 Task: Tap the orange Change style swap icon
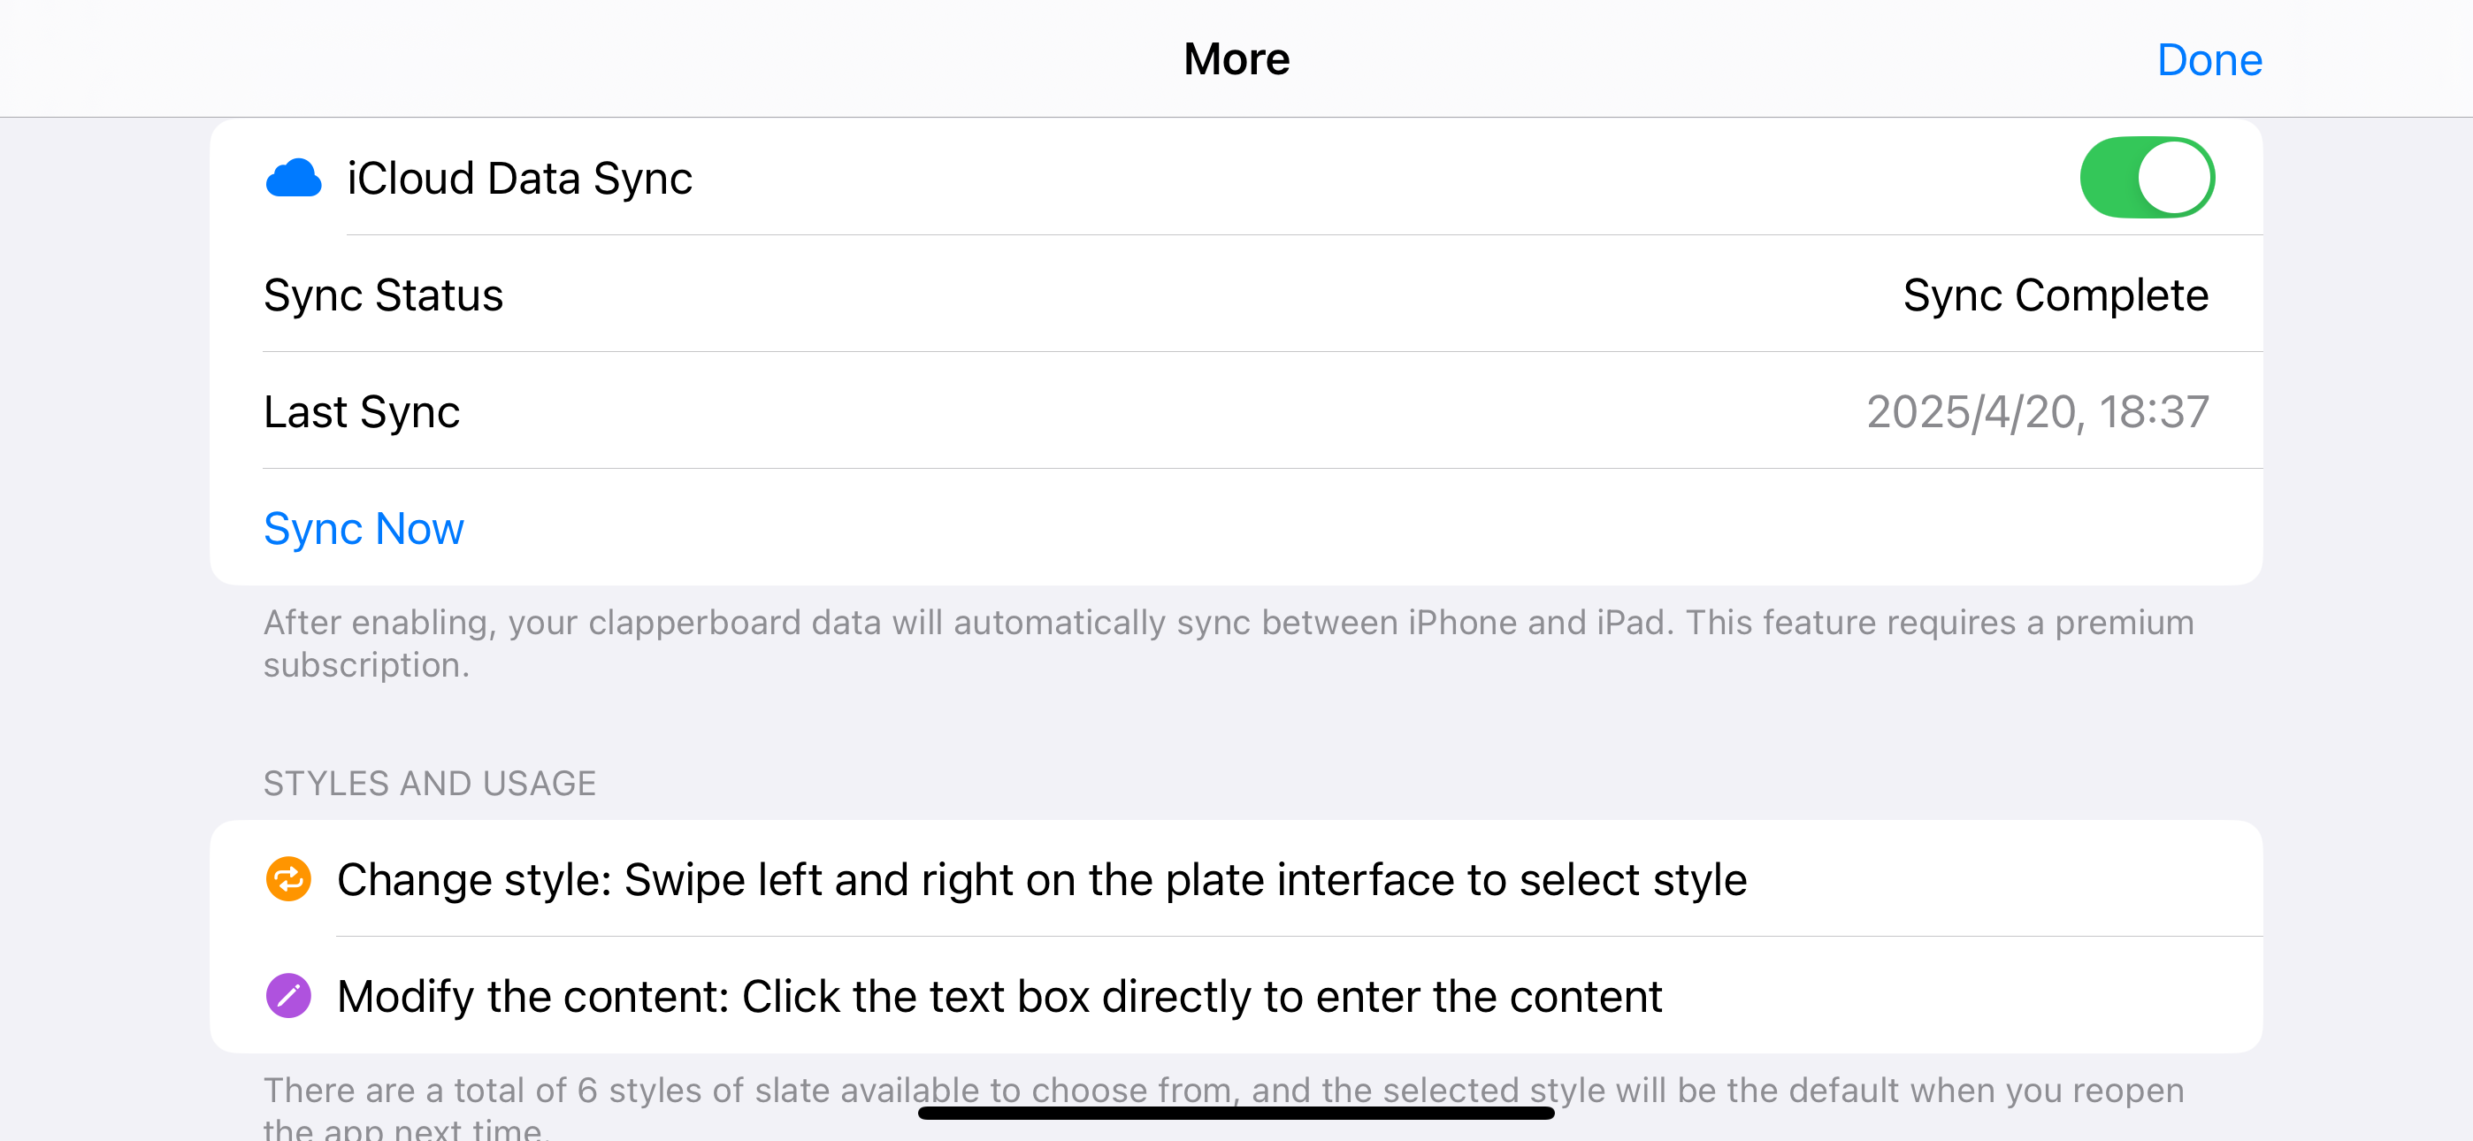pos(288,879)
